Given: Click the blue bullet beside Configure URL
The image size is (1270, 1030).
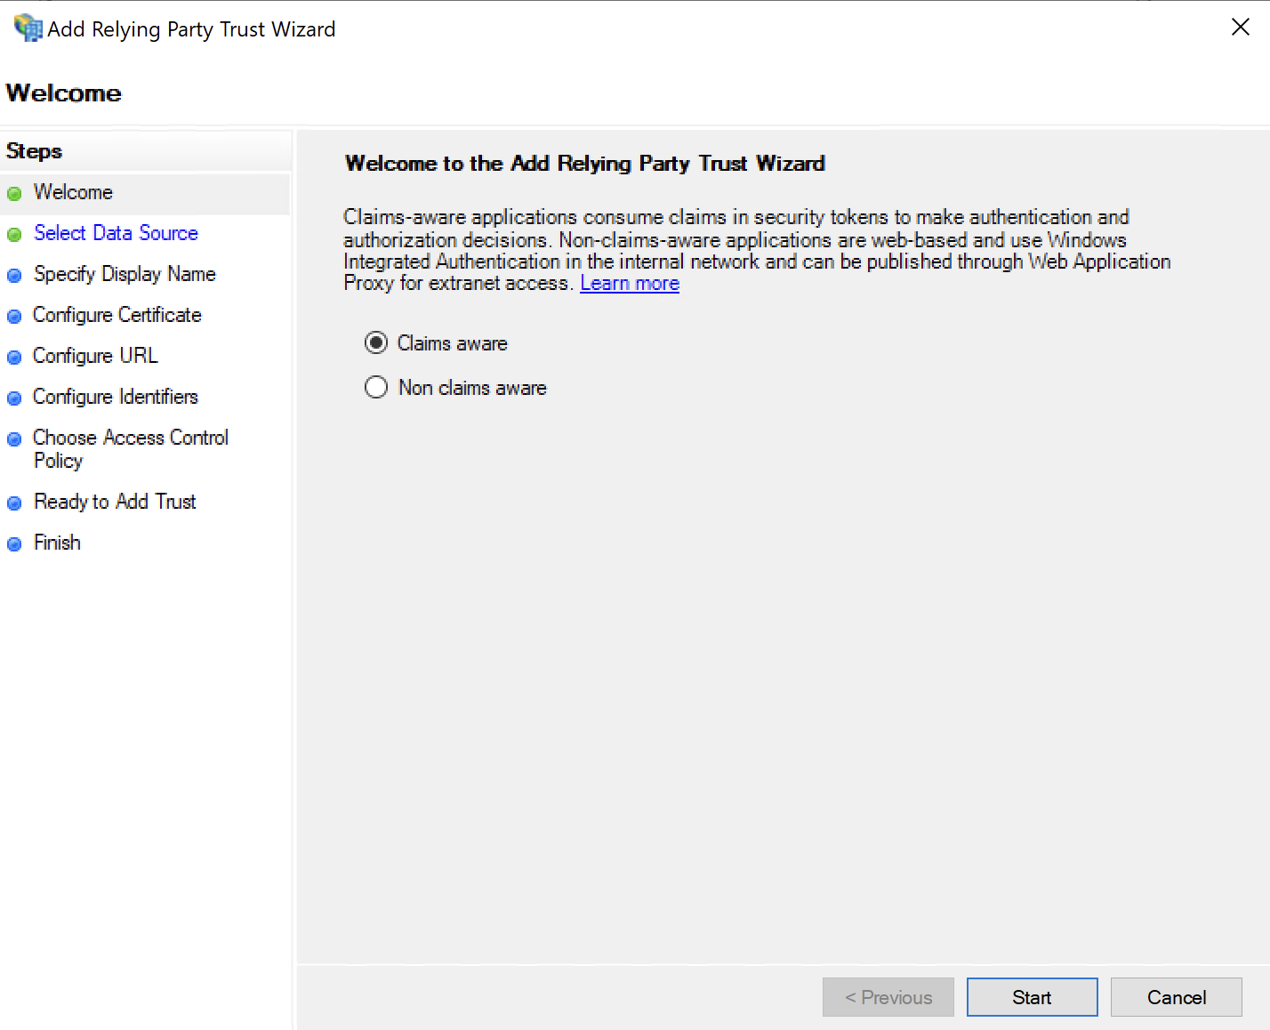Looking at the screenshot, I should click(14, 358).
